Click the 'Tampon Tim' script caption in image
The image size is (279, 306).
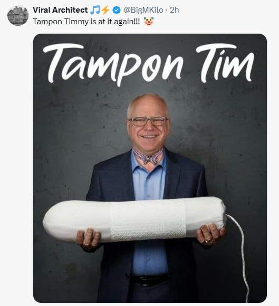tap(148, 64)
